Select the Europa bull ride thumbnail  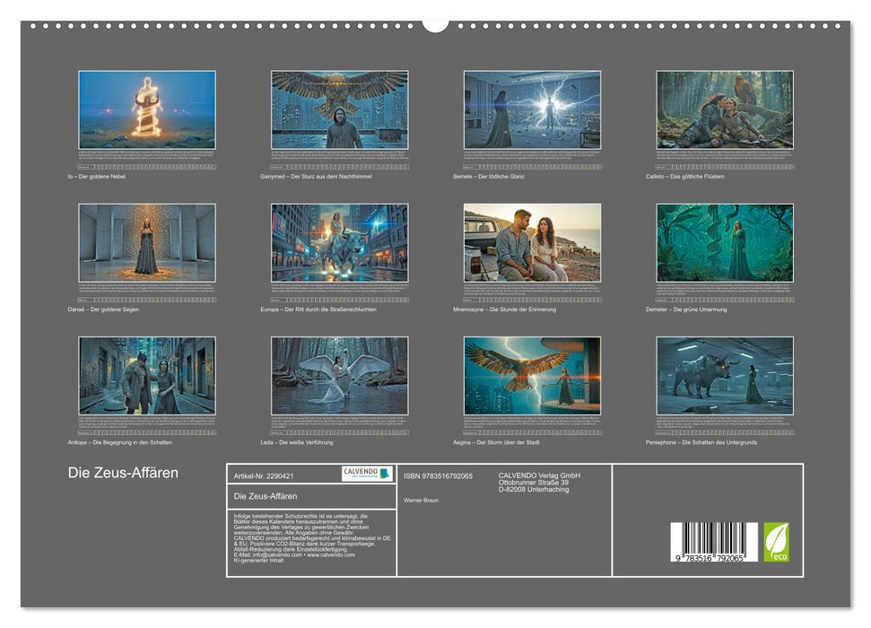coord(339,243)
